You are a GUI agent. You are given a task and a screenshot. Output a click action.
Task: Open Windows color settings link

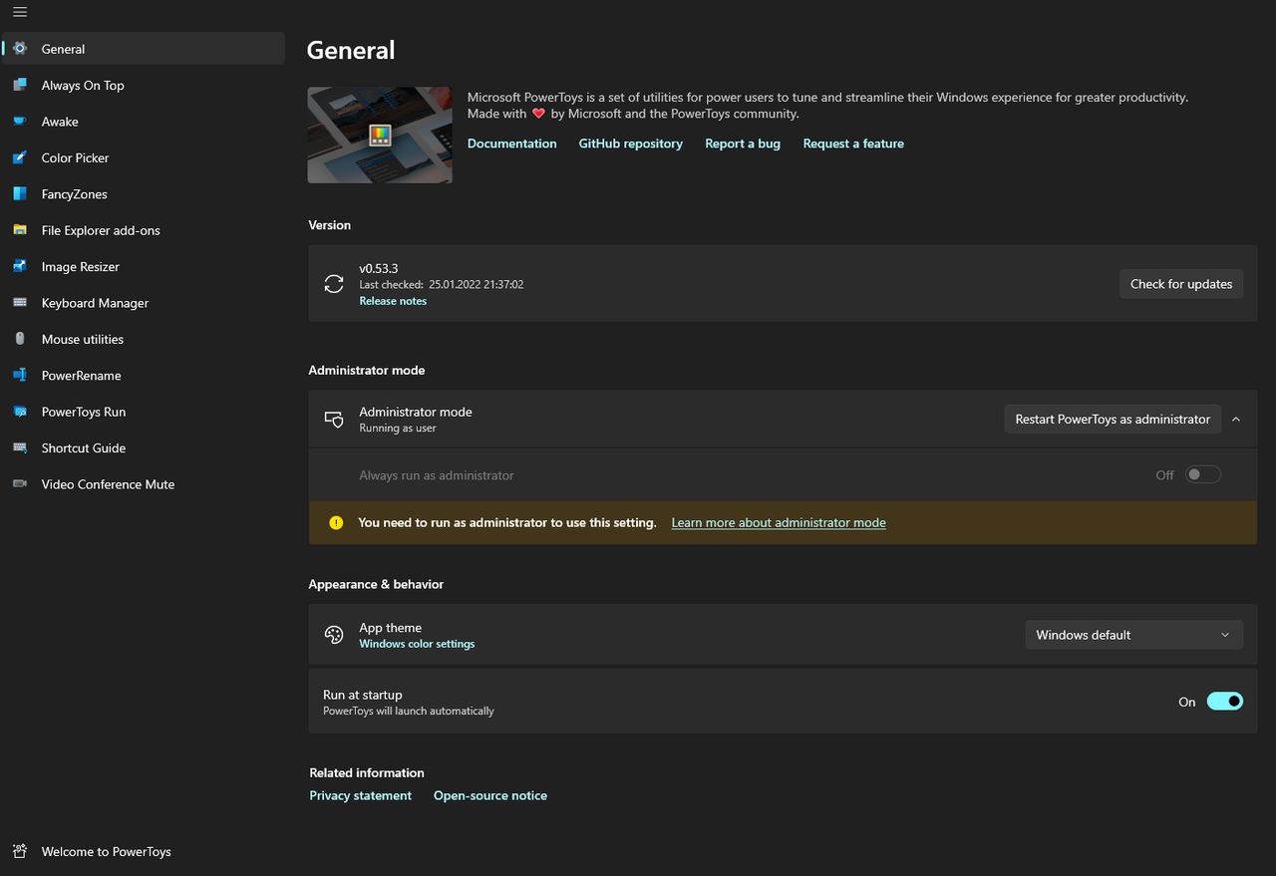(x=417, y=644)
